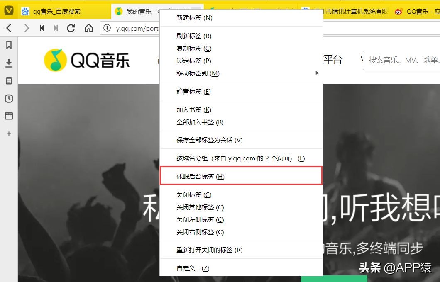Reload the current page

coord(71,28)
